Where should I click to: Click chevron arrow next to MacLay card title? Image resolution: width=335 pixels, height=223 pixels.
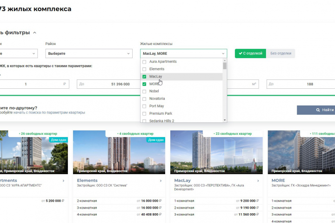[258, 181]
